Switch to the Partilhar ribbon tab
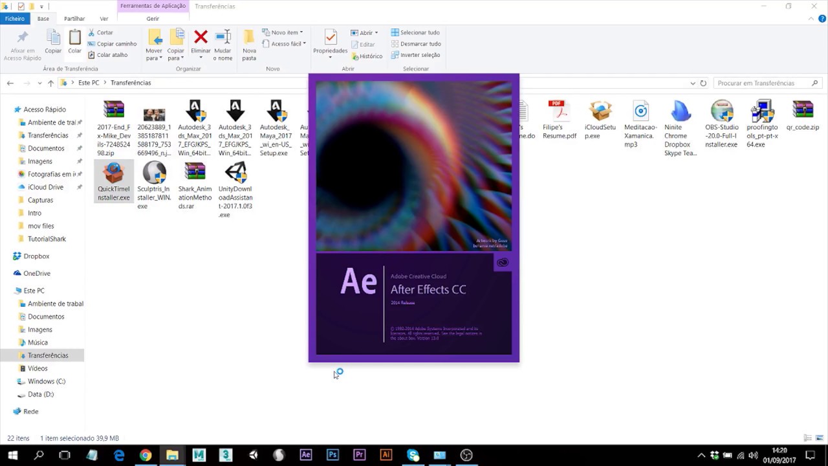 74,19
